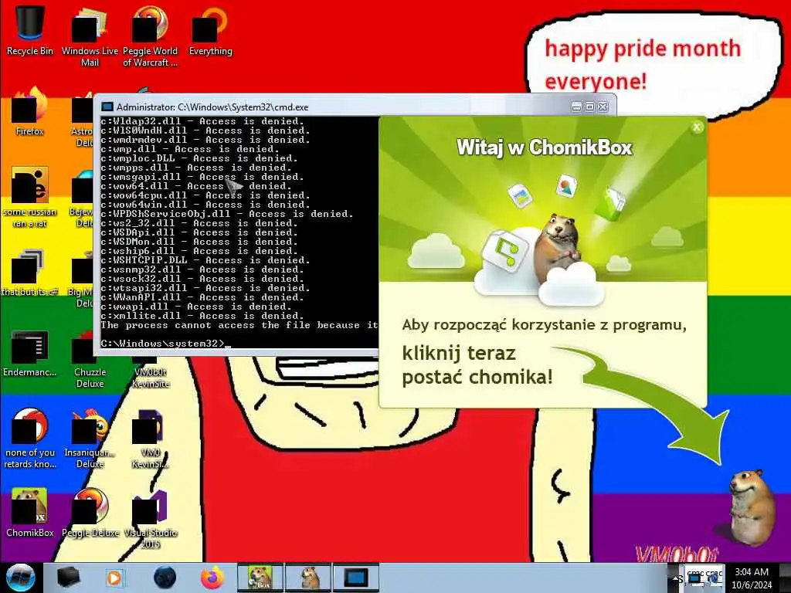
Task: Click the black folder taskbar icon
Action: click(68, 578)
